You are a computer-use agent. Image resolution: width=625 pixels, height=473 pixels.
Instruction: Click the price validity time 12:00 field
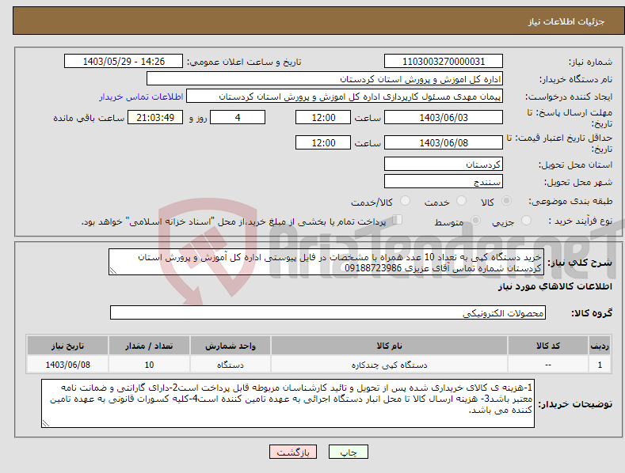point(323,142)
